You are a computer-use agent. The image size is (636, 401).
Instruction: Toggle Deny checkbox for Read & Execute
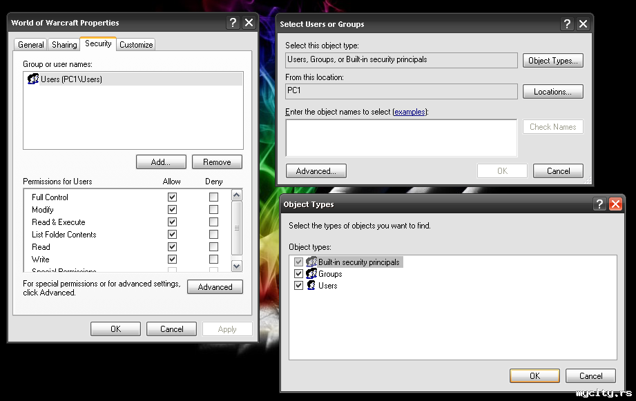[213, 222]
